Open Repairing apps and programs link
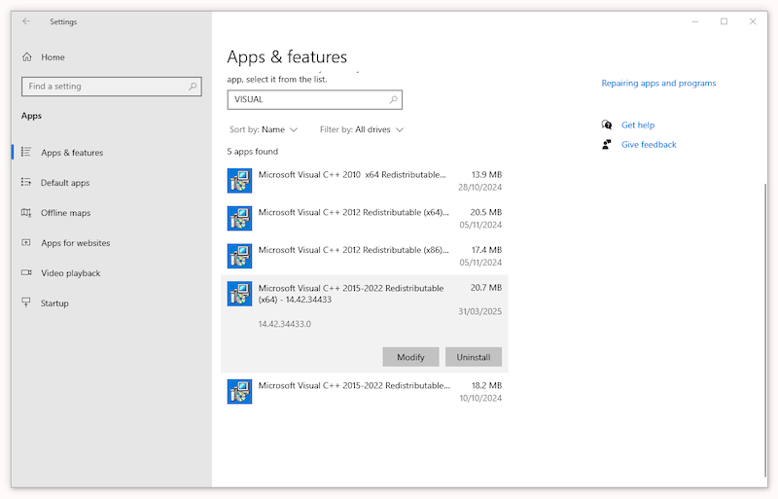Viewport: 778px width, 499px height. click(x=658, y=84)
